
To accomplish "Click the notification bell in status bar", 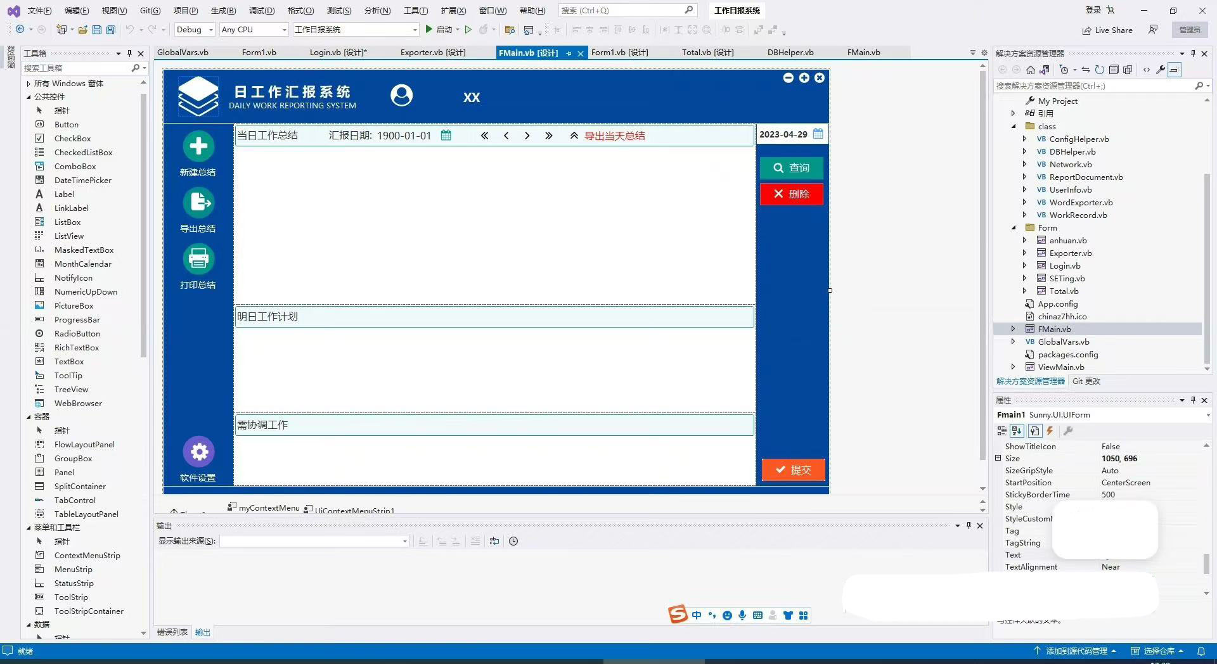I will tap(1201, 651).
